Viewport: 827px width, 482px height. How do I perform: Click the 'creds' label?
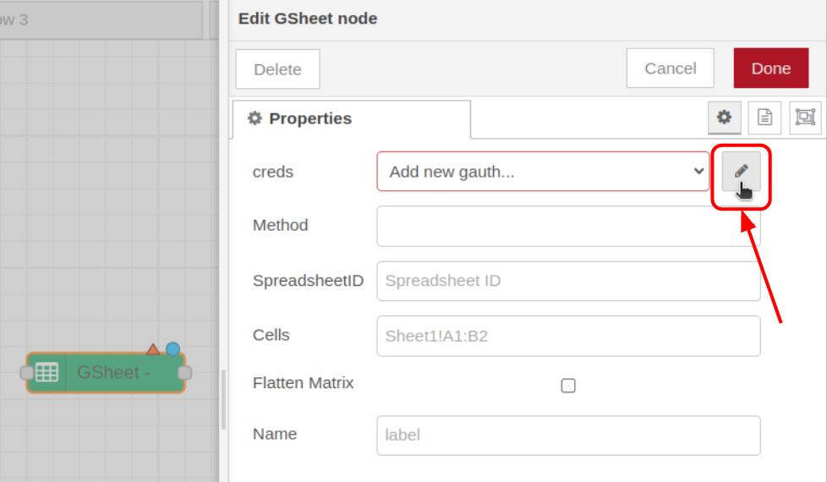click(x=272, y=172)
